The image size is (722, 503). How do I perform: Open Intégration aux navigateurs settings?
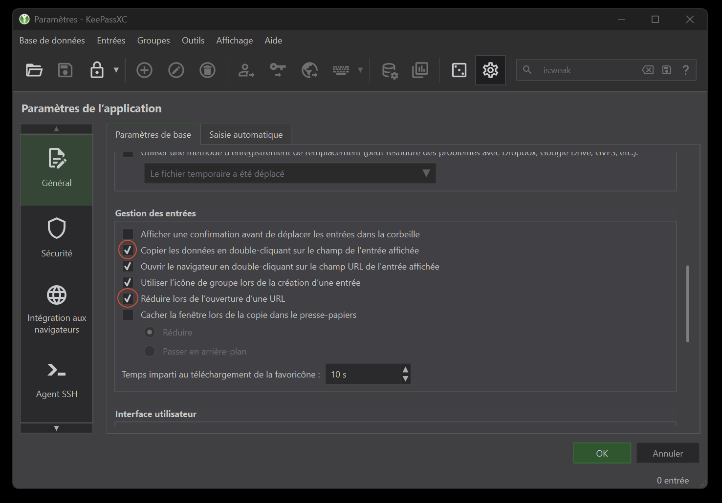[57, 310]
